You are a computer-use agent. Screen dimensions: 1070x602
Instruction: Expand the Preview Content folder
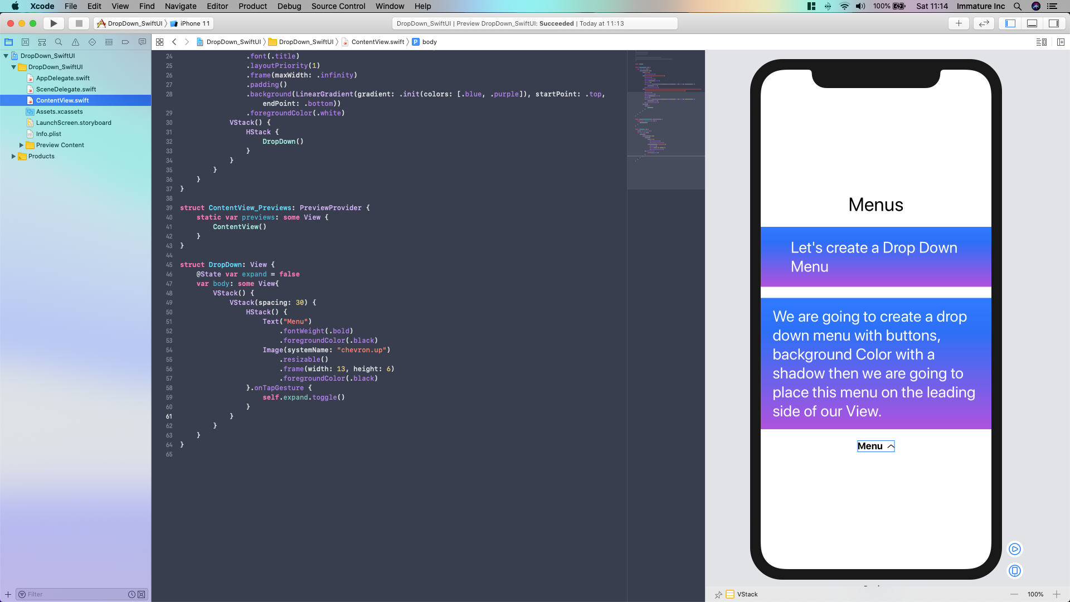pyautogui.click(x=21, y=145)
